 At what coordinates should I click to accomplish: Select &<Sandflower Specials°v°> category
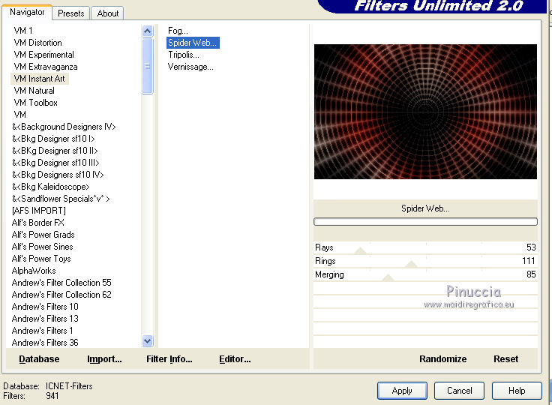point(61,199)
